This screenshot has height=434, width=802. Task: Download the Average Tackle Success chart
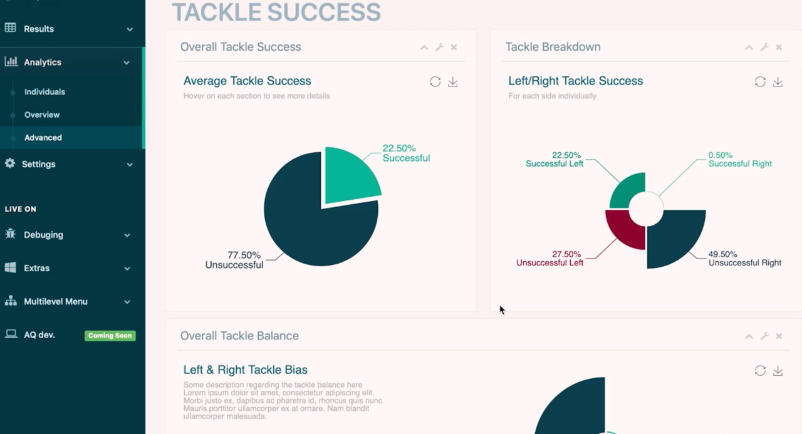click(453, 82)
